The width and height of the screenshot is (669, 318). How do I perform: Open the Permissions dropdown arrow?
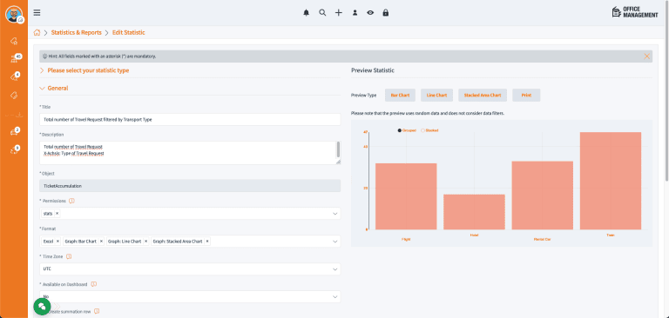coord(334,213)
